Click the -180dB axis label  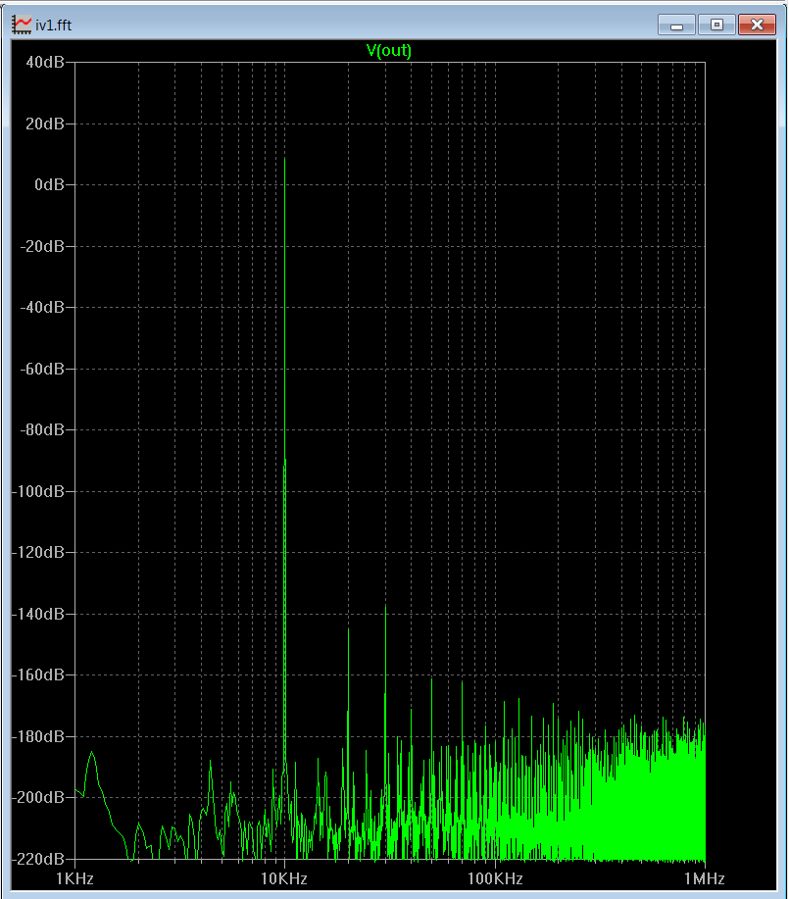pyautogui.click(x=38, y=736)
